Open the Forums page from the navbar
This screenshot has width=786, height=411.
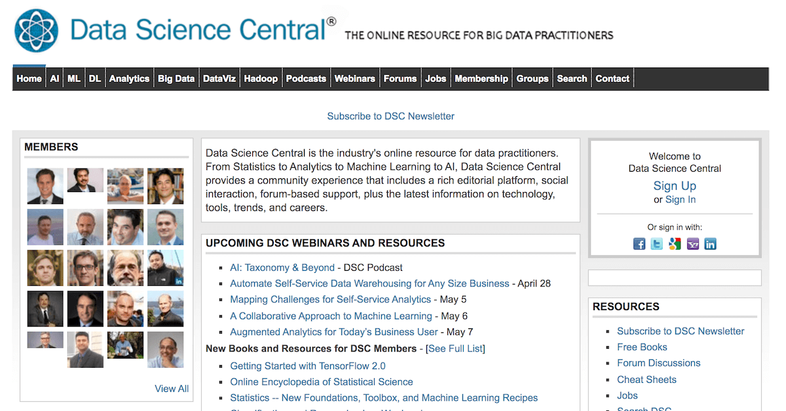click(x=400, y=78)
